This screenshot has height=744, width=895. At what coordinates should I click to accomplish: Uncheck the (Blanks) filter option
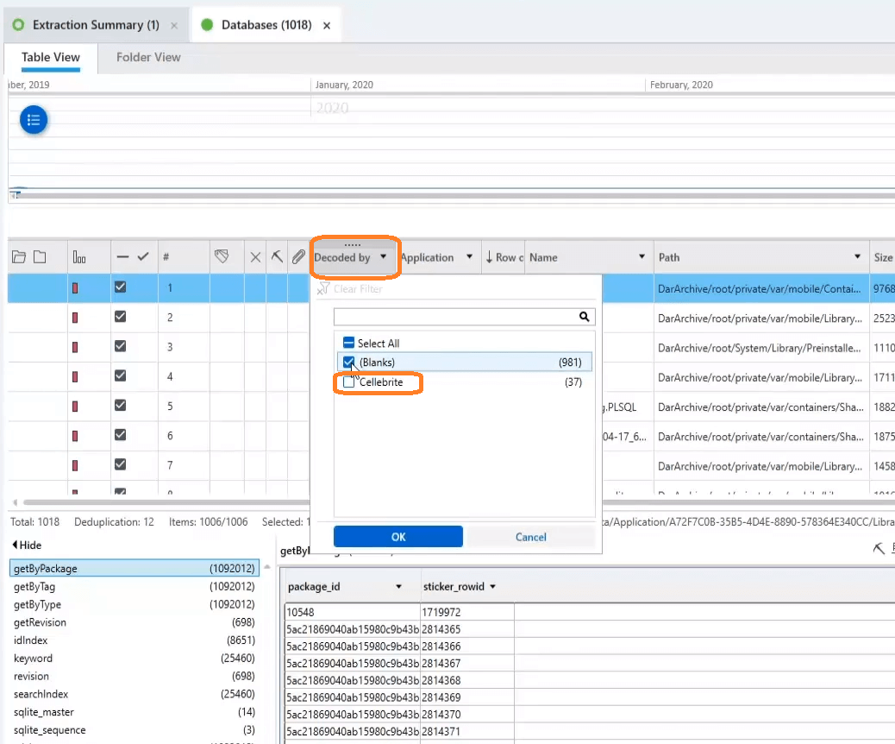point(349,362)
